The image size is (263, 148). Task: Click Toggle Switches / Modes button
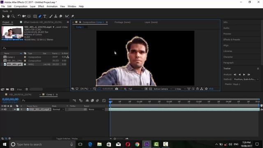67,139
